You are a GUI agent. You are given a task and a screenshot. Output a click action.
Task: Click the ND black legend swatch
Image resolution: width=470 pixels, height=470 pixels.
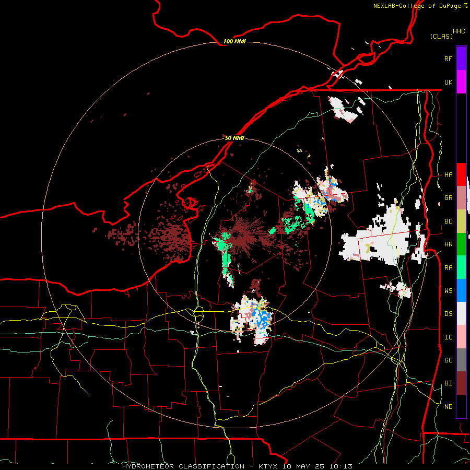(461, 406)
